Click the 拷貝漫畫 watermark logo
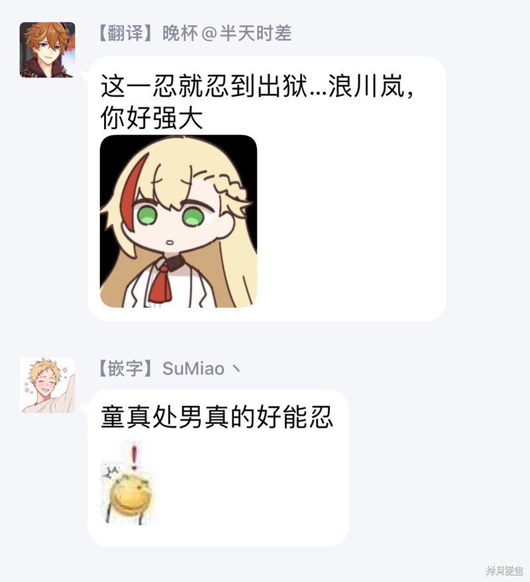530x582 pixels. click(x=505, y=570)
